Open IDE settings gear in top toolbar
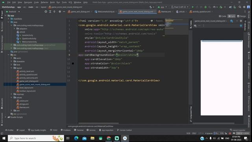The image size is (252, 142). 244,7
